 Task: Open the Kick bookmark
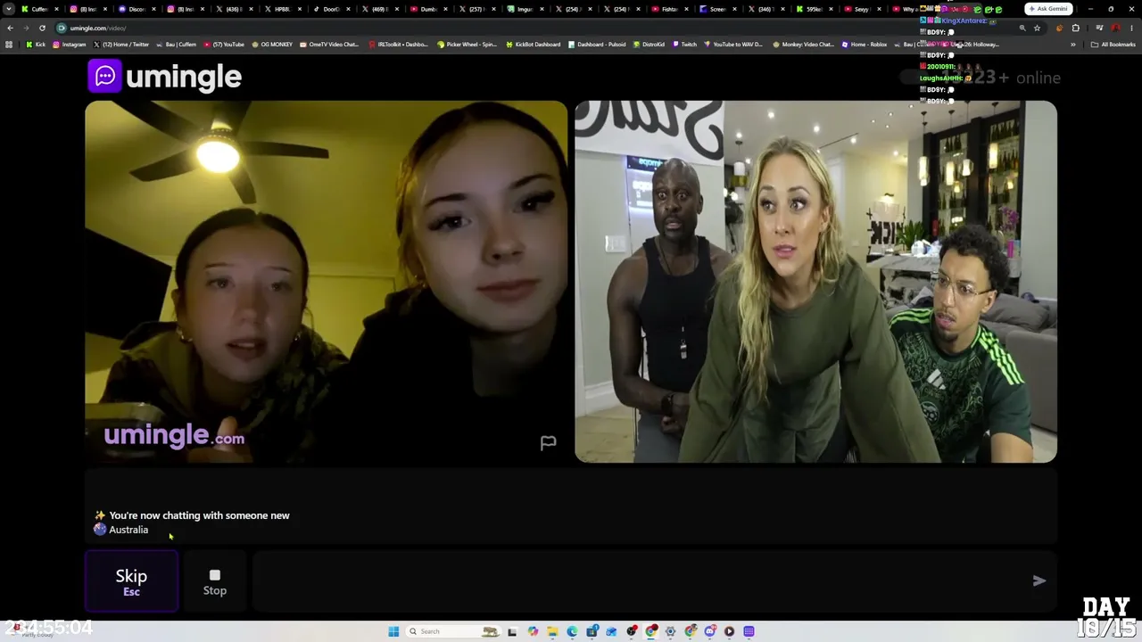pos(36,45)
